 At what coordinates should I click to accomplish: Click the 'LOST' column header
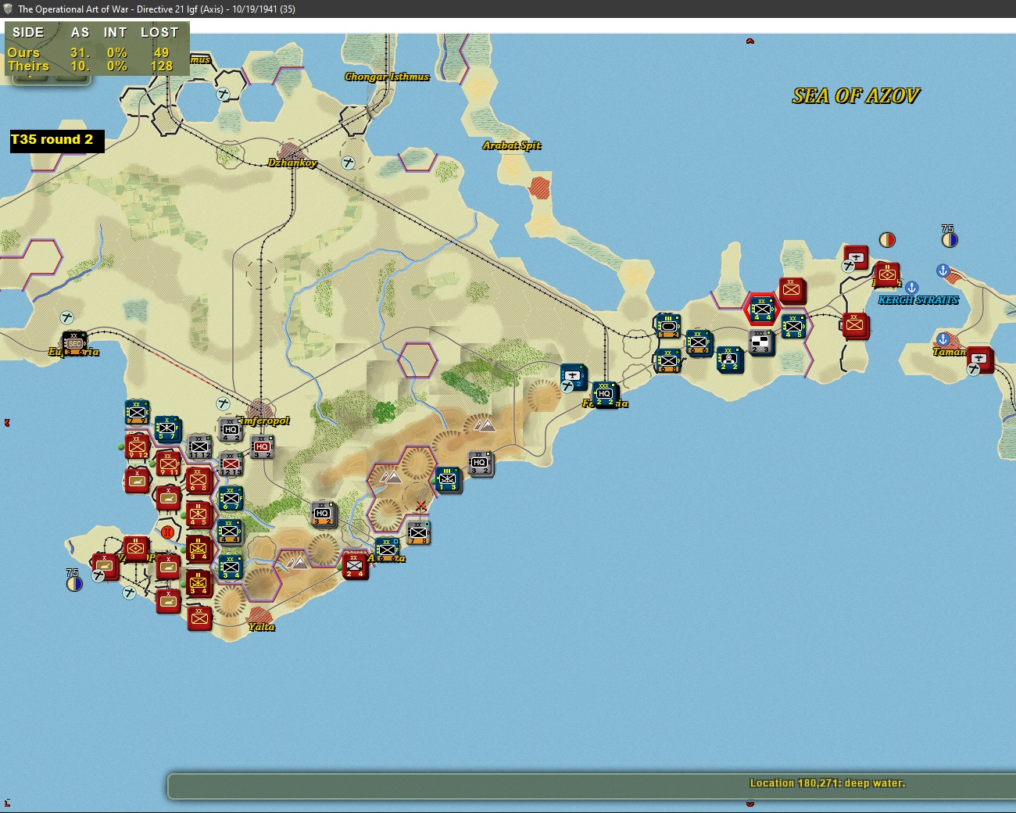point(159,32)
